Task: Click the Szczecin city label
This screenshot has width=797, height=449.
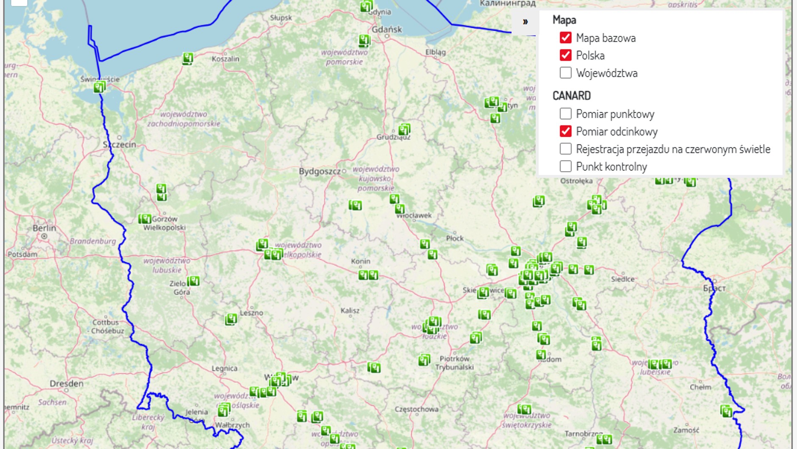Action: (x=120, y=144)
